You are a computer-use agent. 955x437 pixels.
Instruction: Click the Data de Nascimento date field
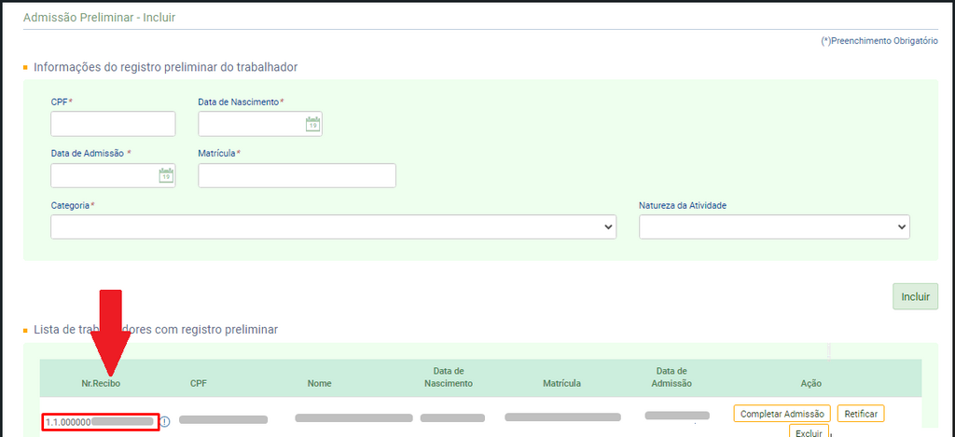point(251,124)
